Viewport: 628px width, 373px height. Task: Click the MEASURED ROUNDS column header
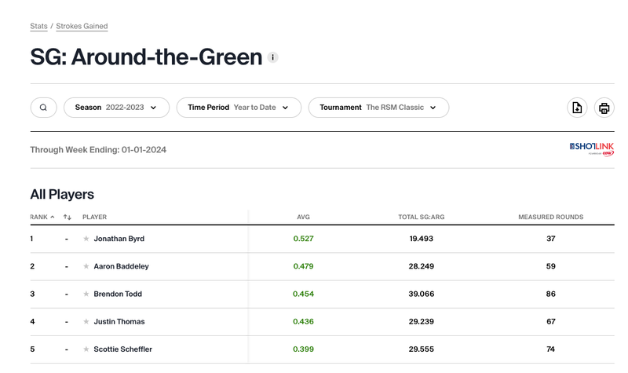point(551,218)
